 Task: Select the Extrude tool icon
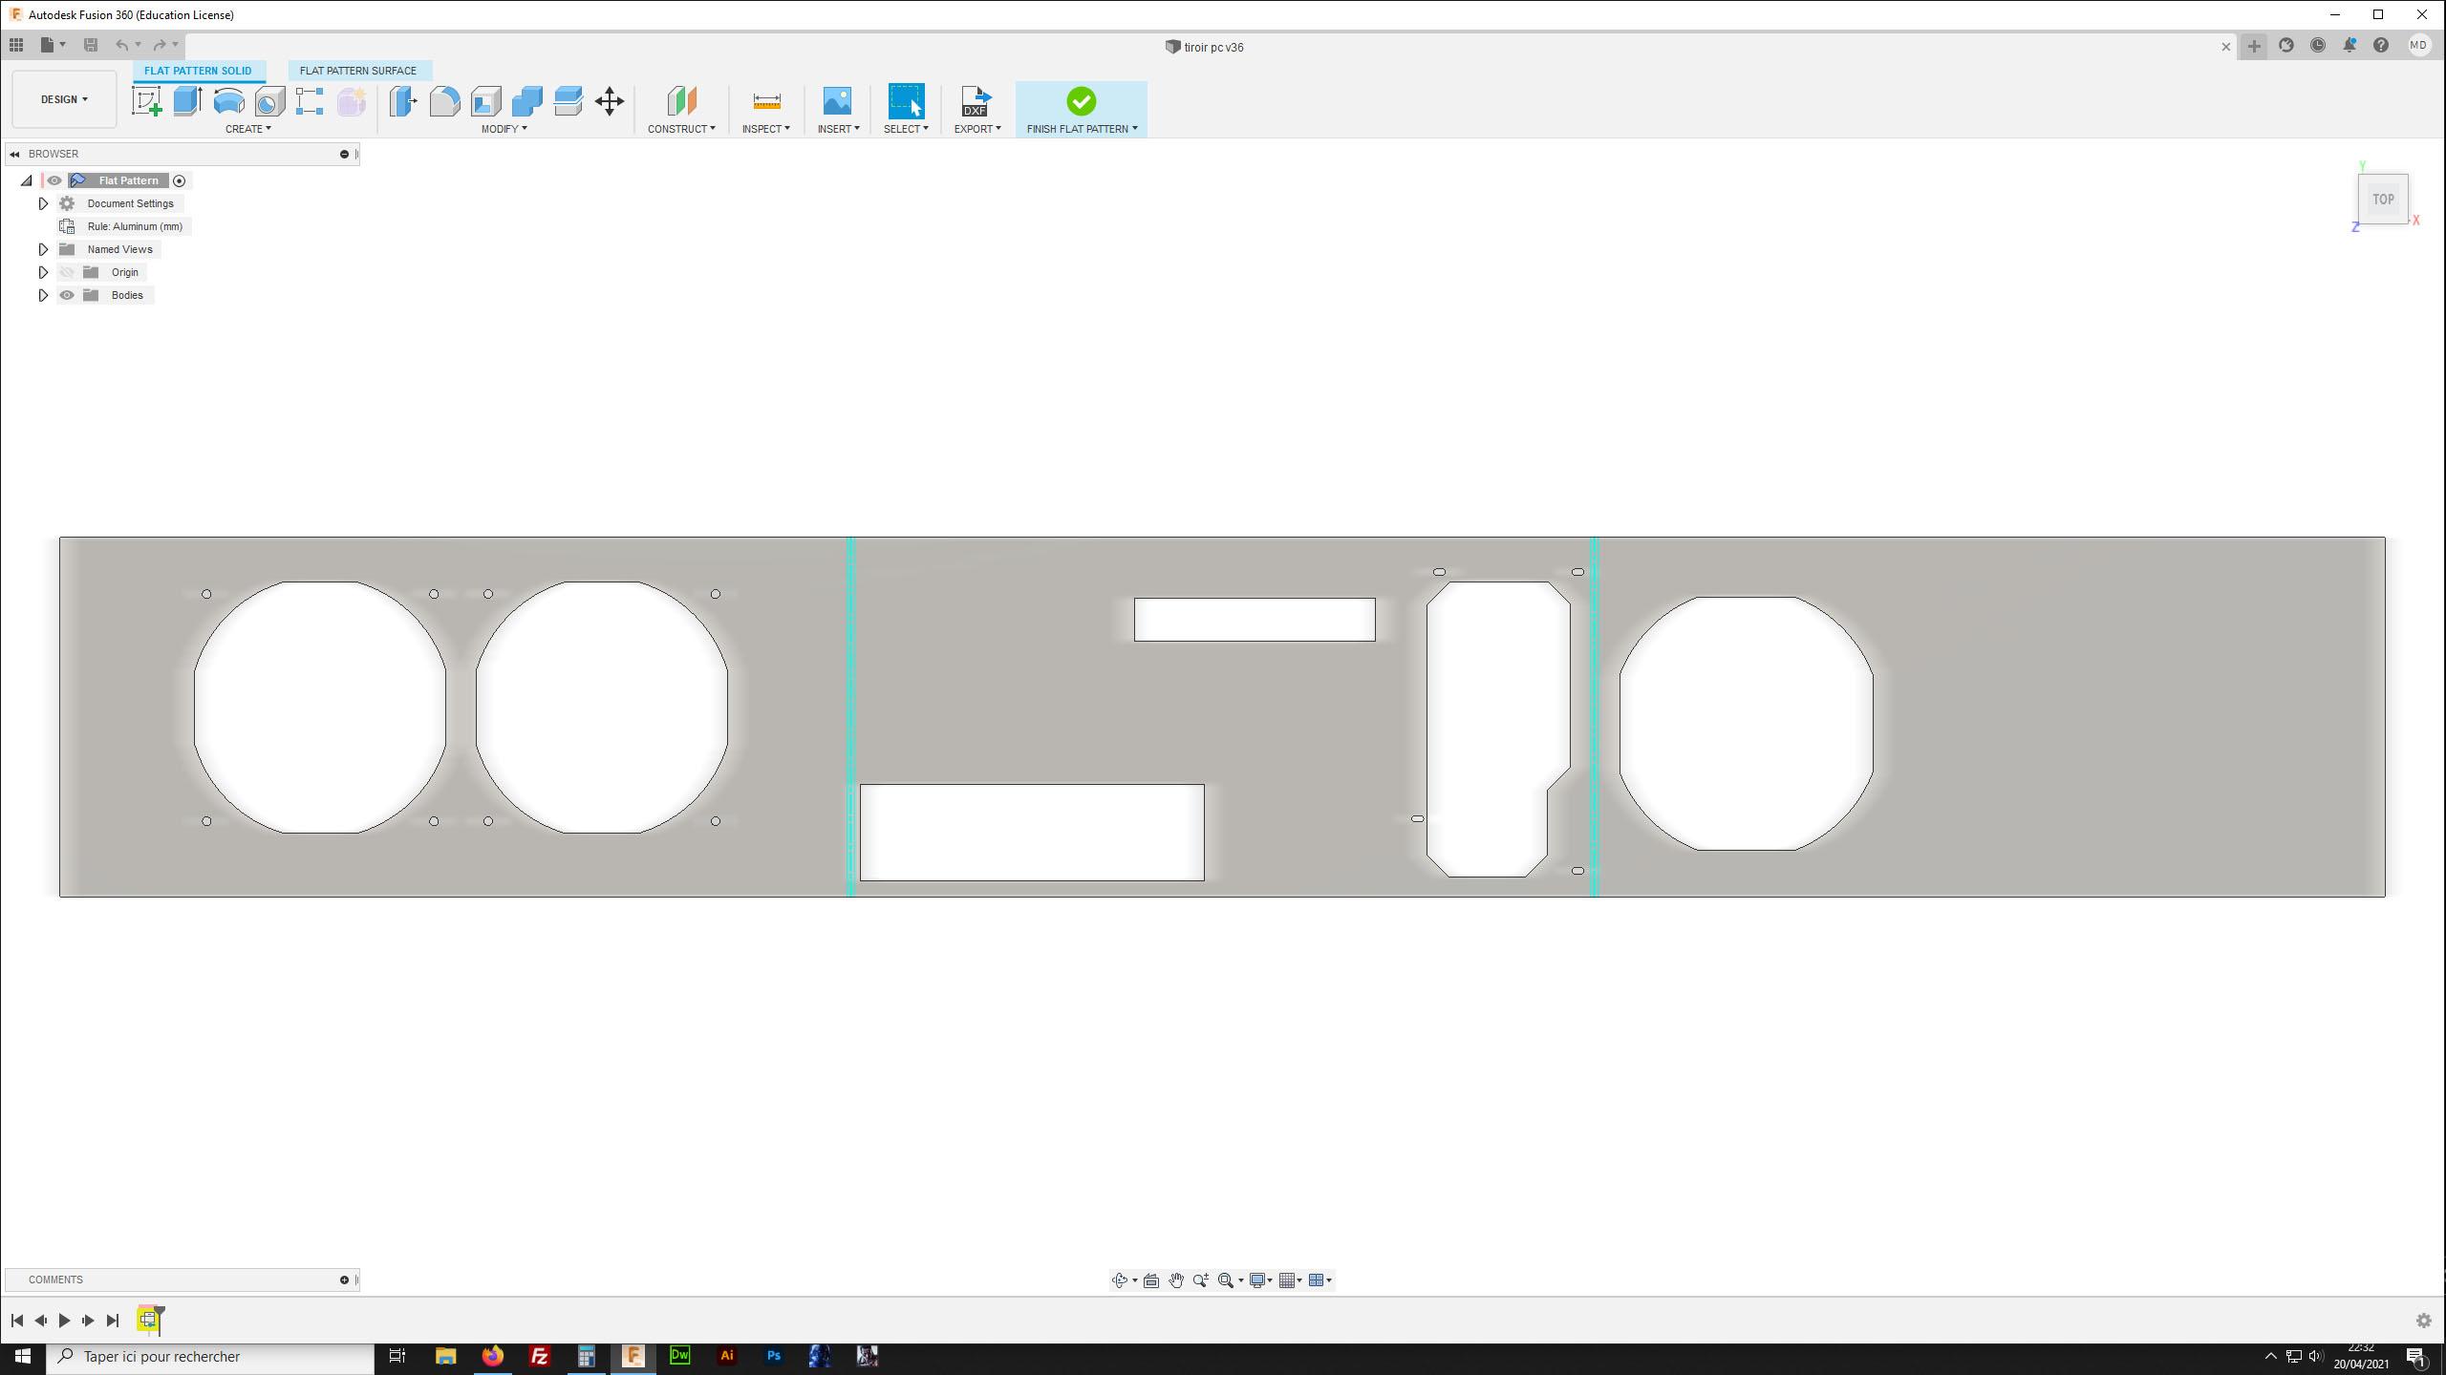point(187,101)
